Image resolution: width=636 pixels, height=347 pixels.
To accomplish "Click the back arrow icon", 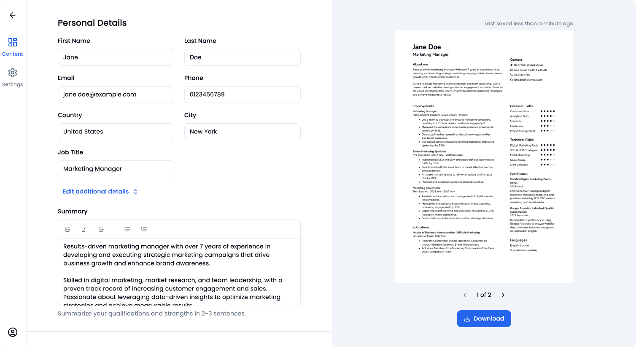I will click(13, 15).
